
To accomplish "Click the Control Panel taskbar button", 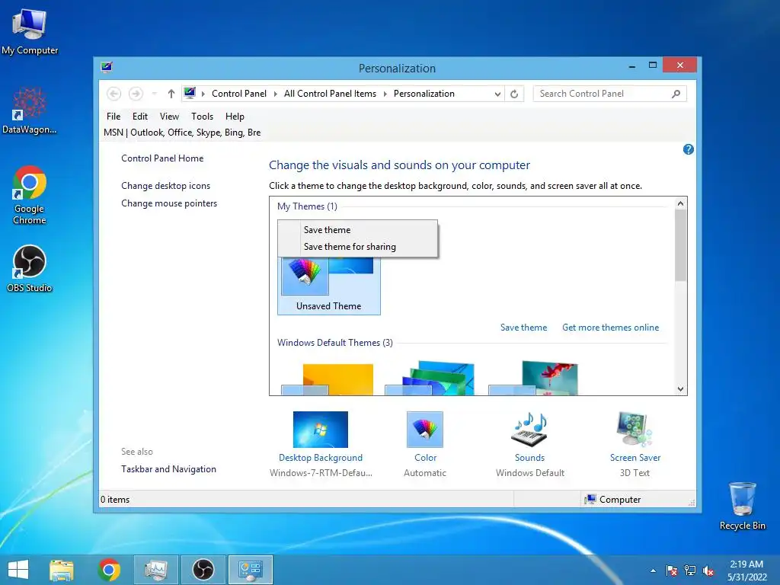I will [250, 570].
